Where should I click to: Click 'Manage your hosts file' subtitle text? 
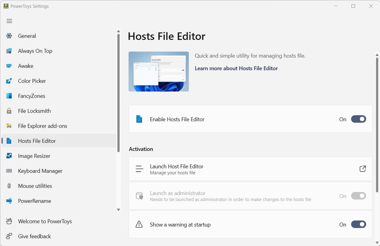pyautogui.click(x=173, y=173)
